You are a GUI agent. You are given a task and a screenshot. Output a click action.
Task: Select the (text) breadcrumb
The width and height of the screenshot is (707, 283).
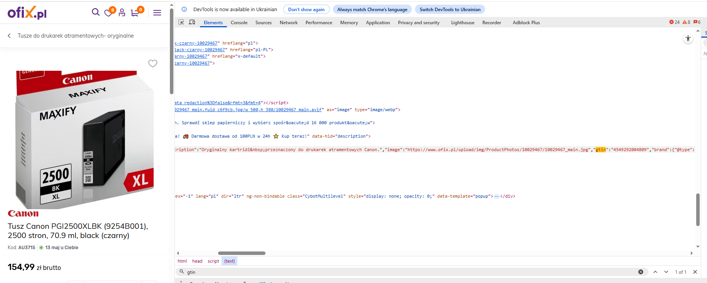[x=230, y=261]
